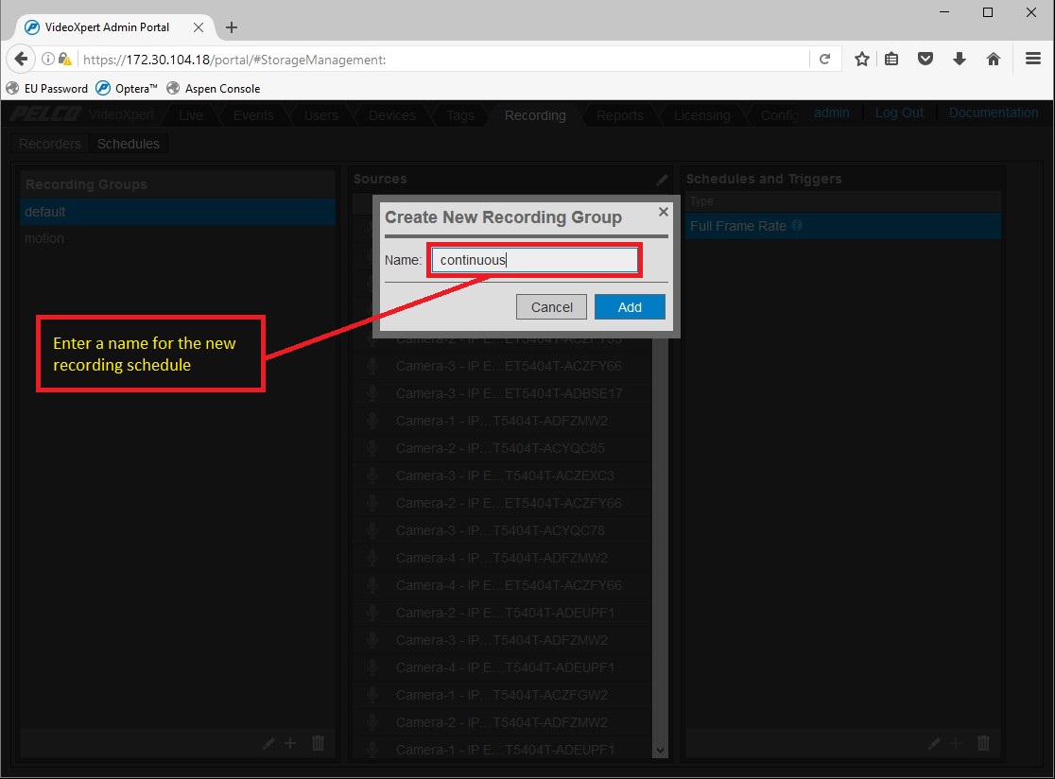Click the Add button in the dialog
Screen dimensions: 1055x779
pos(630,306)
